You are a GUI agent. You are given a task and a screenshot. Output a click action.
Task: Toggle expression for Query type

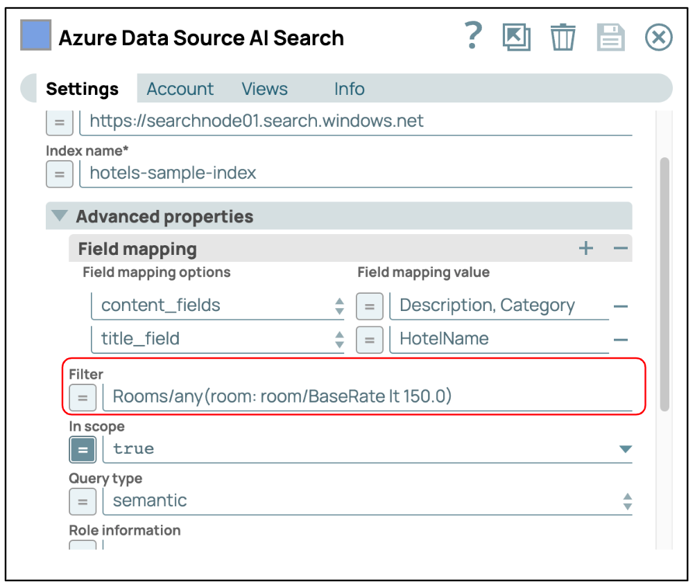[x=83, y=501]
